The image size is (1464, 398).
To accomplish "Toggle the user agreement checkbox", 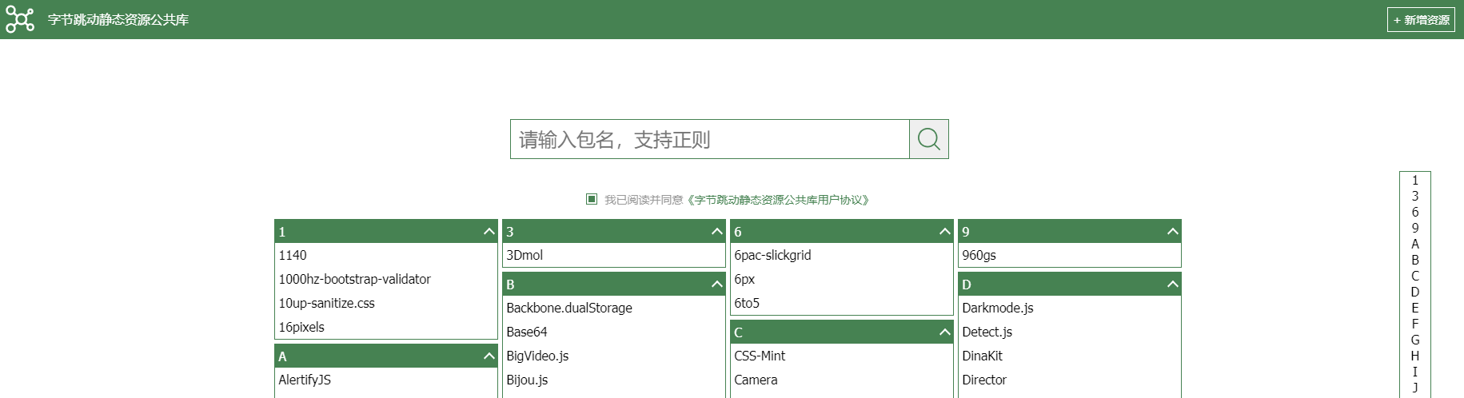I will (x=592, y=199).
